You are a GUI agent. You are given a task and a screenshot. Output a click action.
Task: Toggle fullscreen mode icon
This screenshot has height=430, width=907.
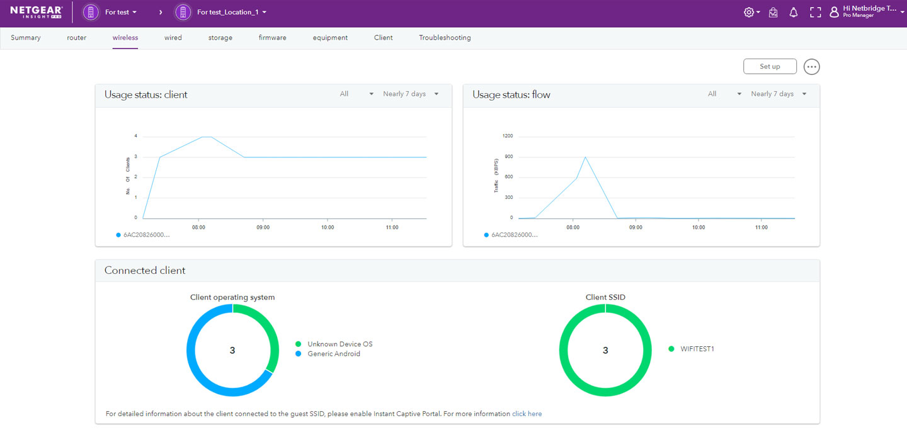click(x=815, y=13)
